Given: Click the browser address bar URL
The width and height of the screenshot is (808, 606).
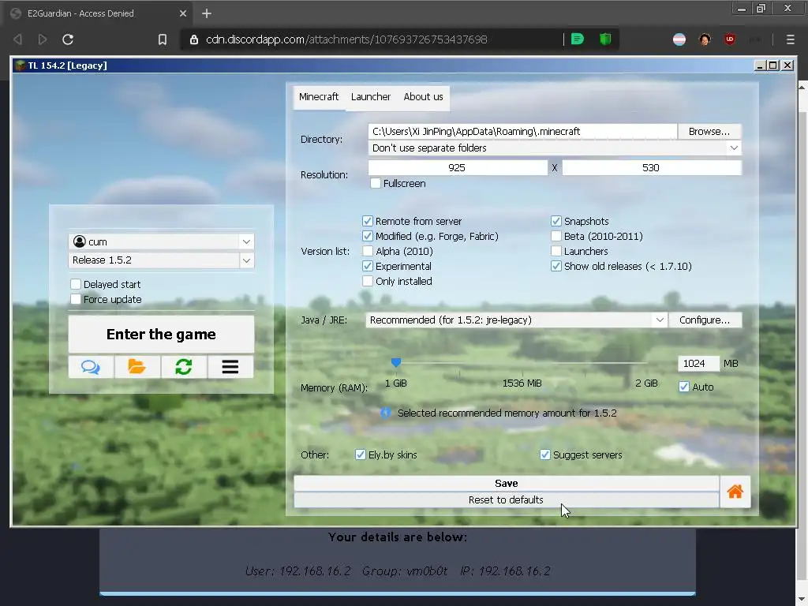Looking at the screenshot, I should tap(346, 39).
